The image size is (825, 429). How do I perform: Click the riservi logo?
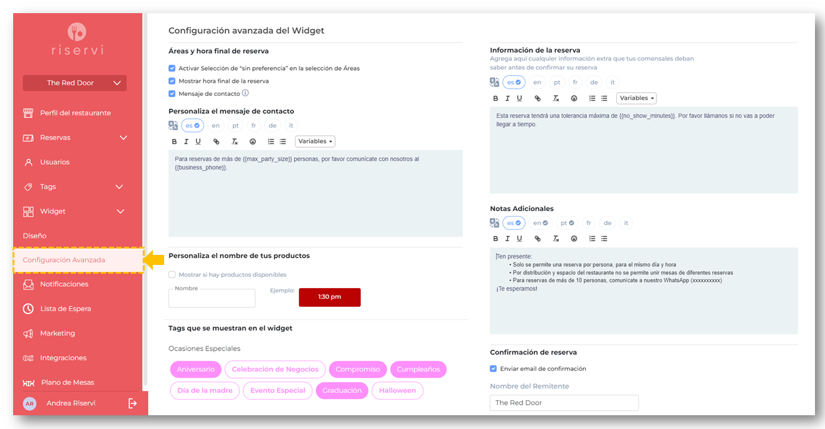(x=78, y=39)
